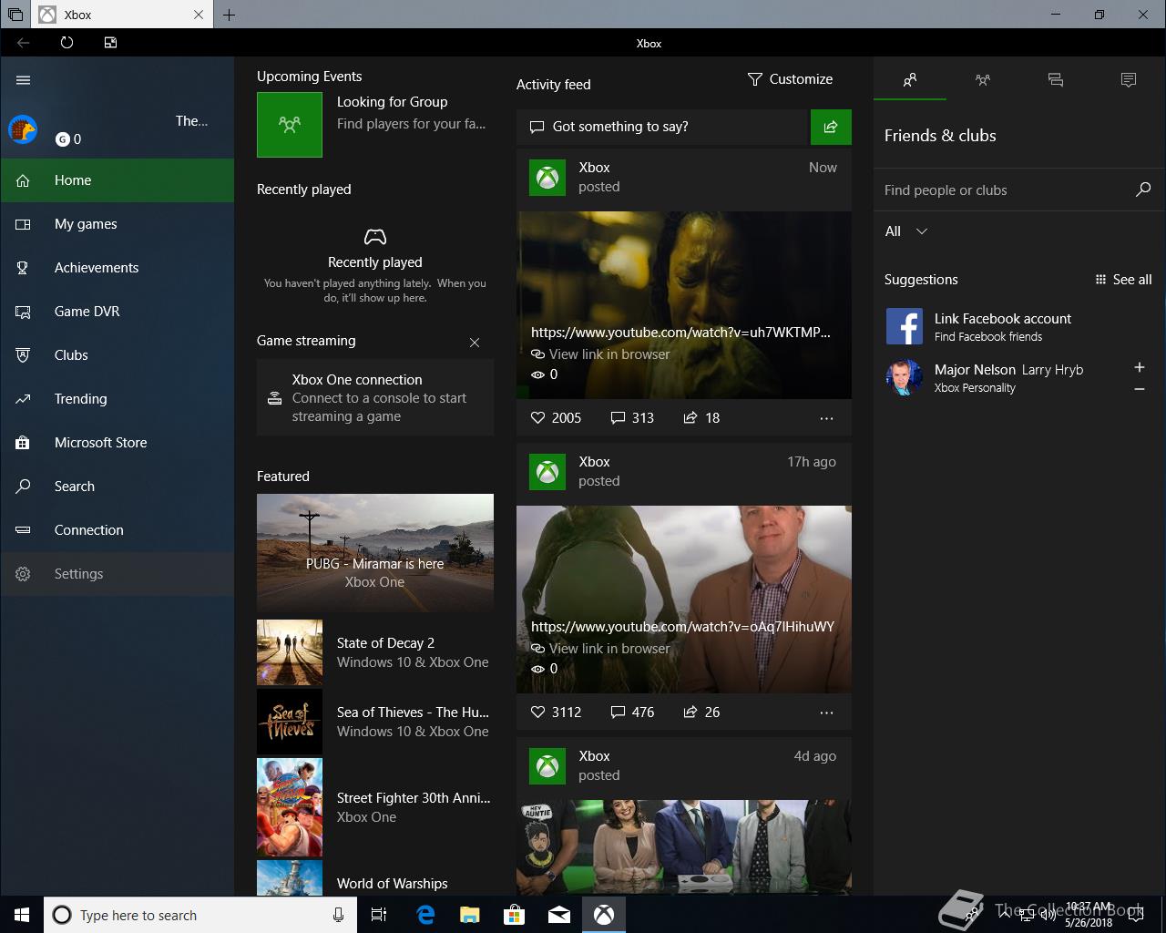Open a new tab with plus button
The height and width of the screenshot is (933, 1166).
(229, 15)
